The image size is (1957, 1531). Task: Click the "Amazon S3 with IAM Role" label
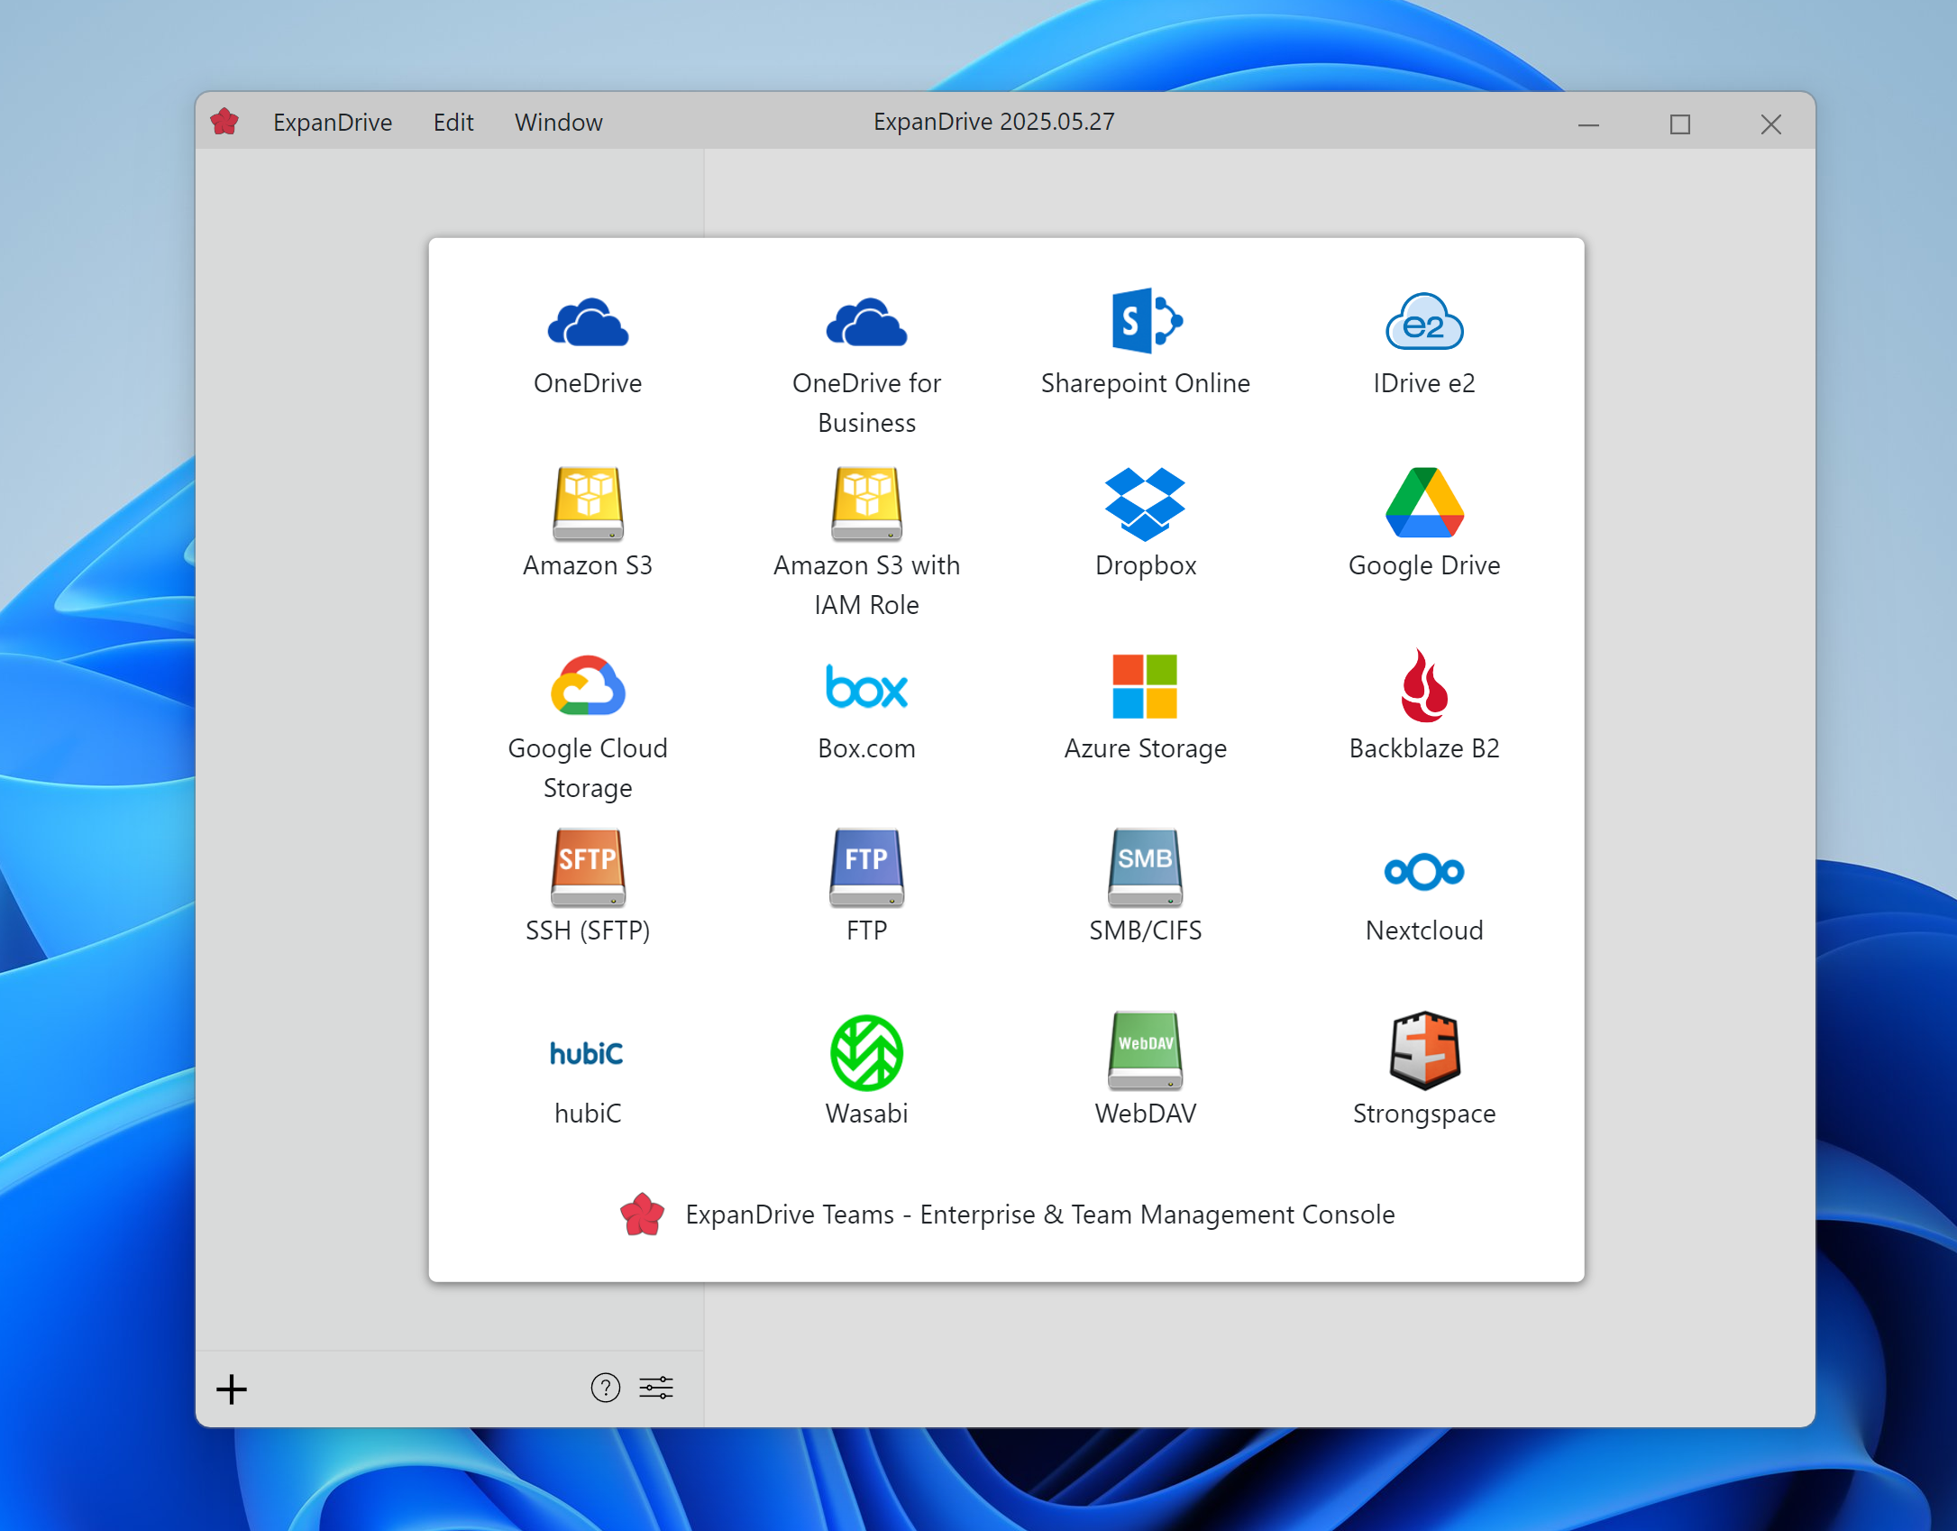tap(866, 585)
